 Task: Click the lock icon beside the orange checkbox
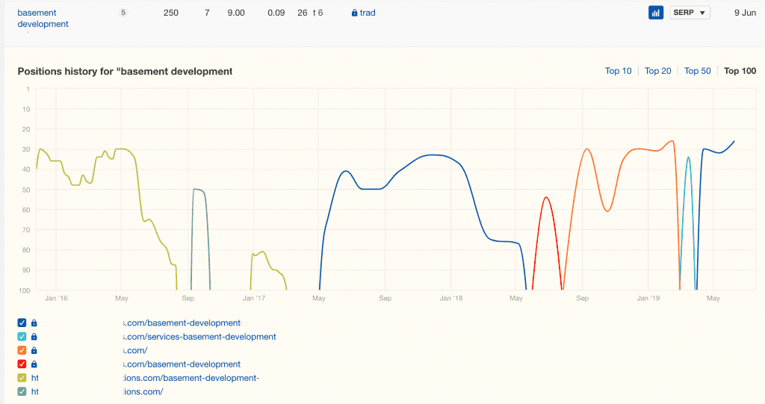point(34,350)
